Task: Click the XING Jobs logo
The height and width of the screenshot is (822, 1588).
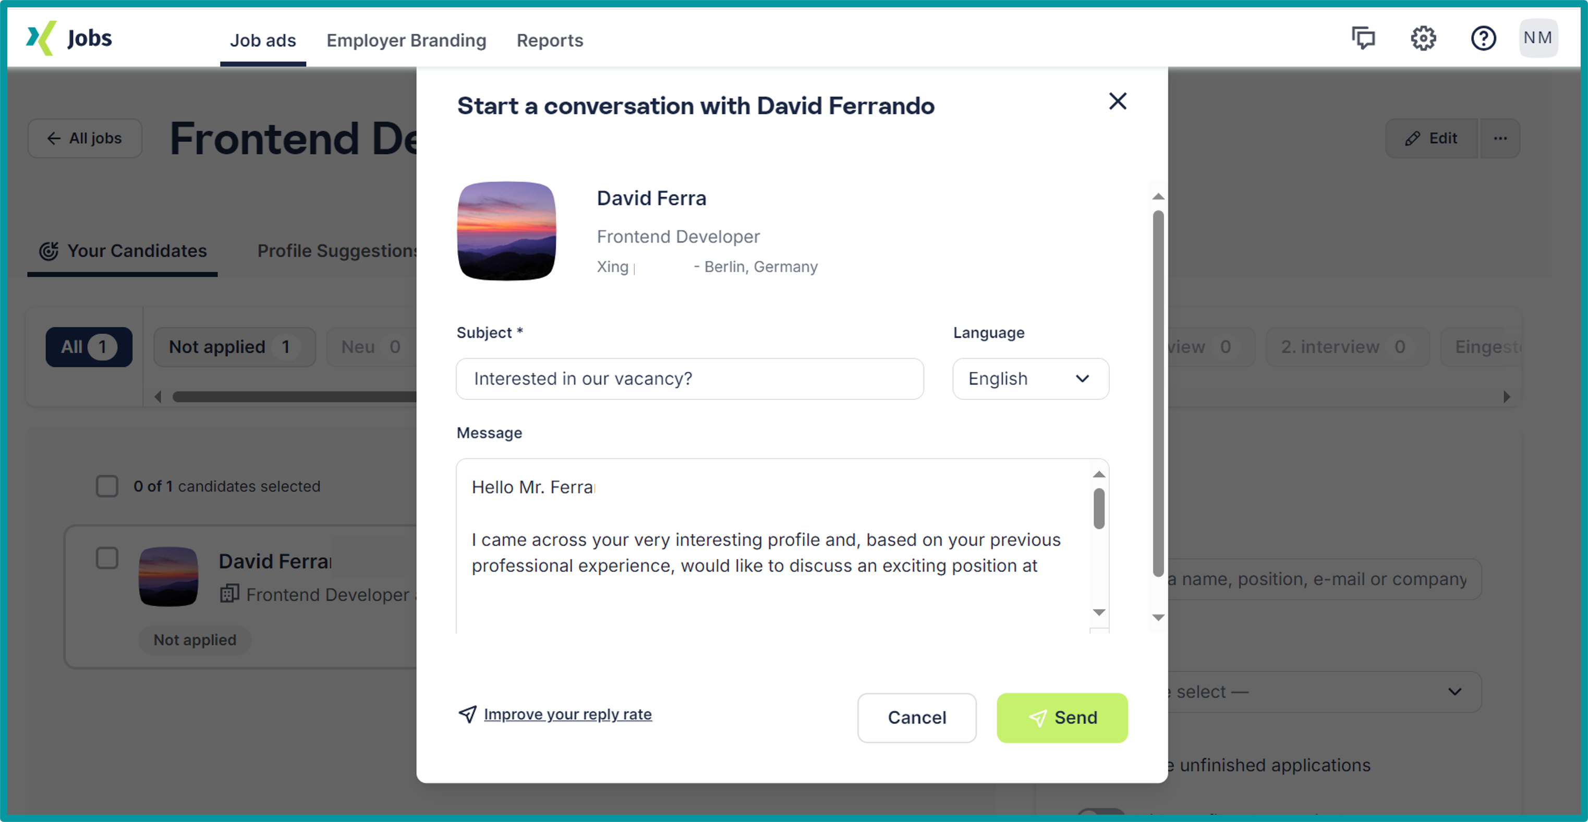Action: pyautogui.click(x=69, y=38)
